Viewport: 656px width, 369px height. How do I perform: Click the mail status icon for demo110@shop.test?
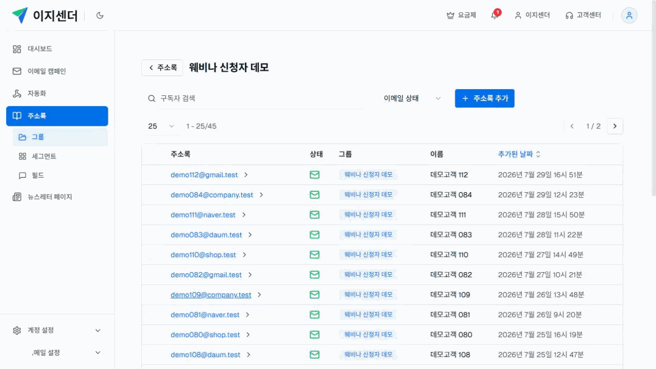point(315,255)
